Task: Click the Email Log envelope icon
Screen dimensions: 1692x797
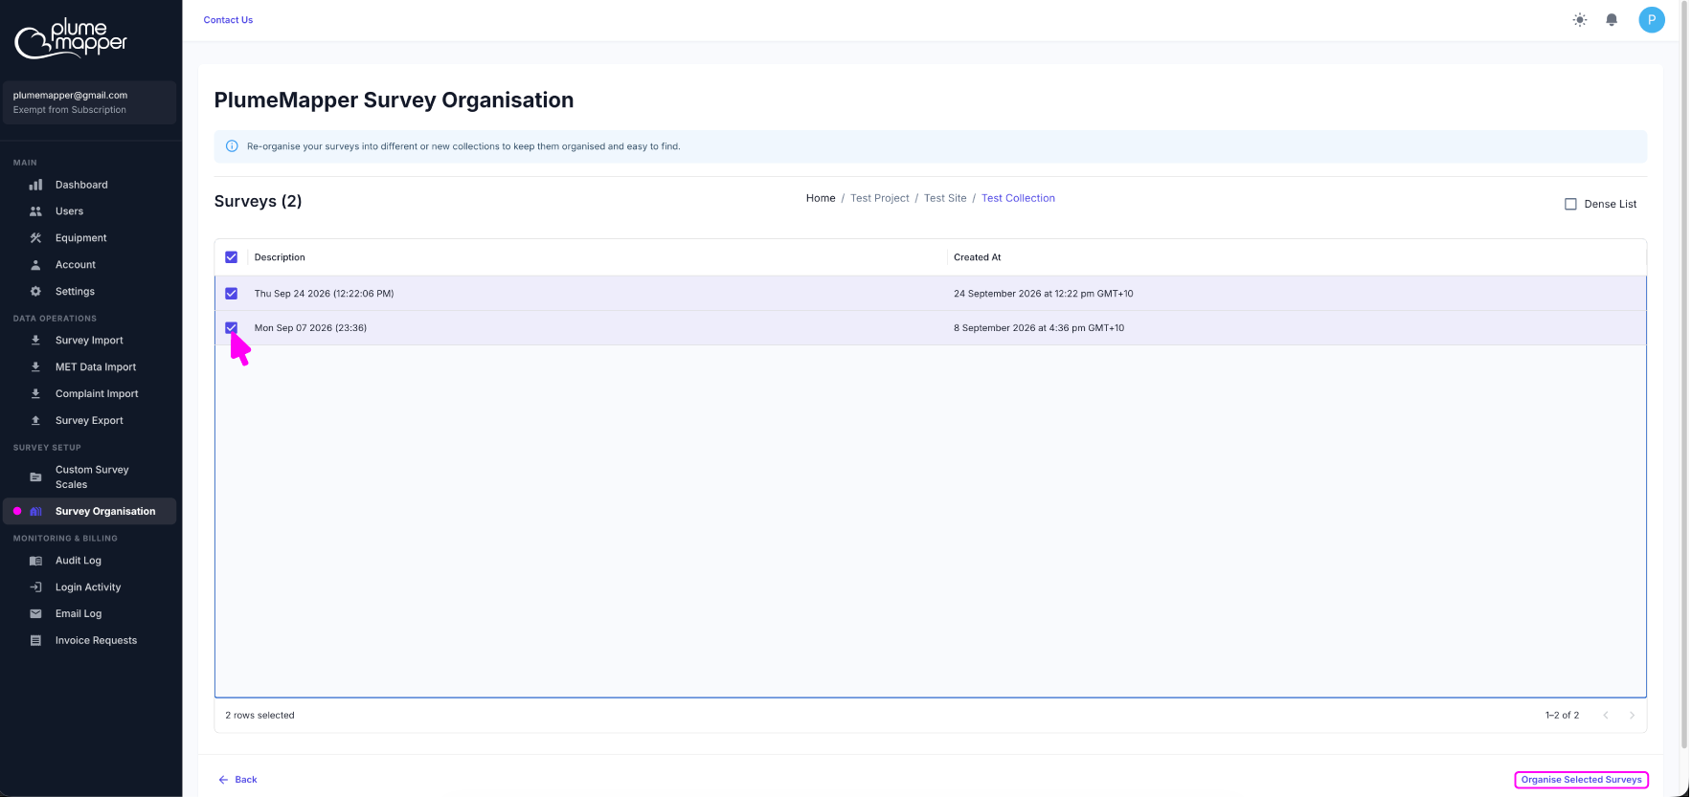Action: pos(35,614)
